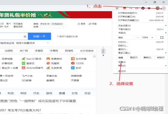The width and height of the screenshot is (168, 114).
Task: Click the gray badge inside search box
Action: tap(25, 36)
